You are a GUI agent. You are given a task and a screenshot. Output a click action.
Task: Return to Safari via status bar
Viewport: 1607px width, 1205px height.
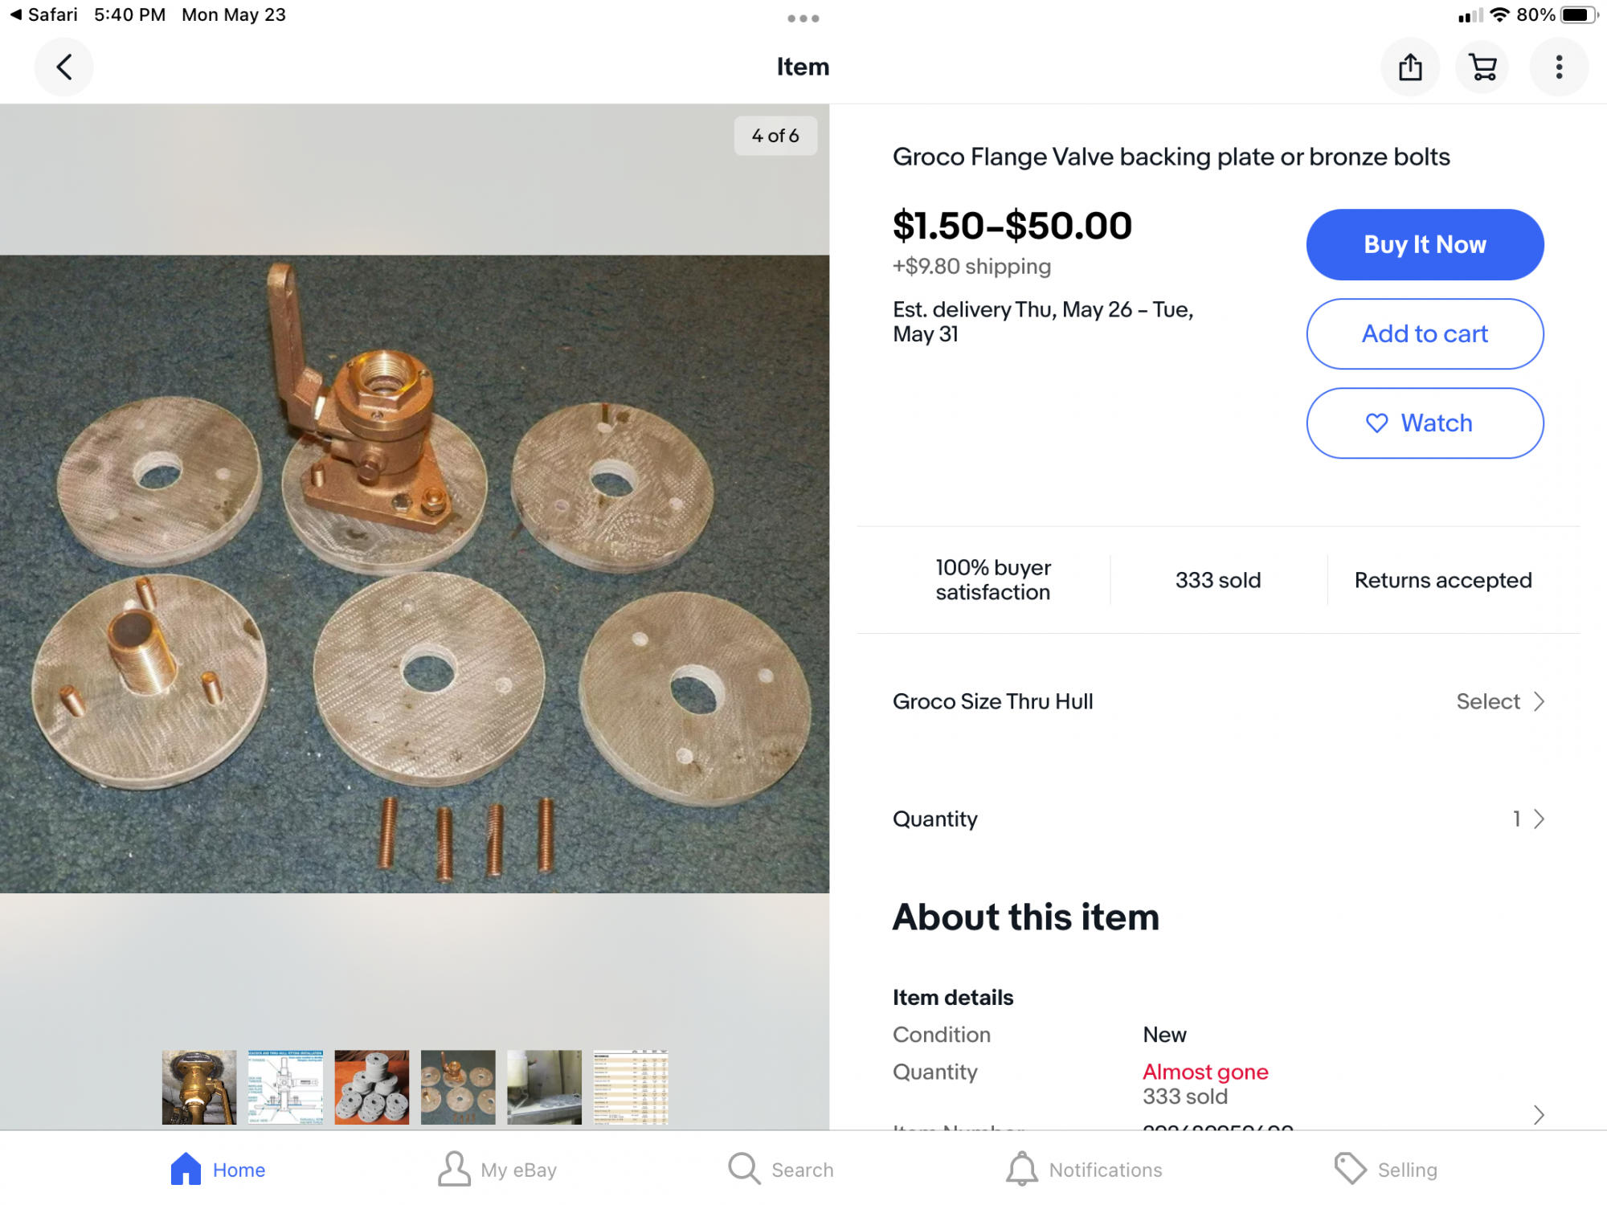click(x=44, y=14)
